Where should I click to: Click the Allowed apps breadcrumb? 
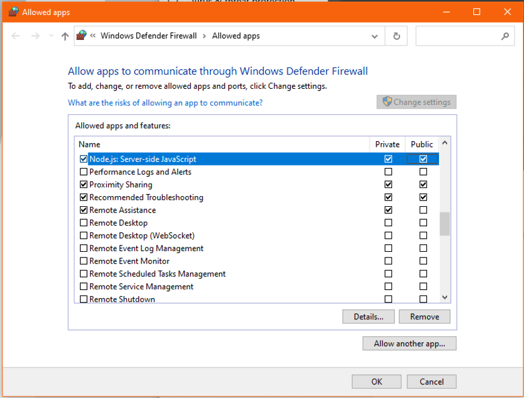click(x=236, y=36)
